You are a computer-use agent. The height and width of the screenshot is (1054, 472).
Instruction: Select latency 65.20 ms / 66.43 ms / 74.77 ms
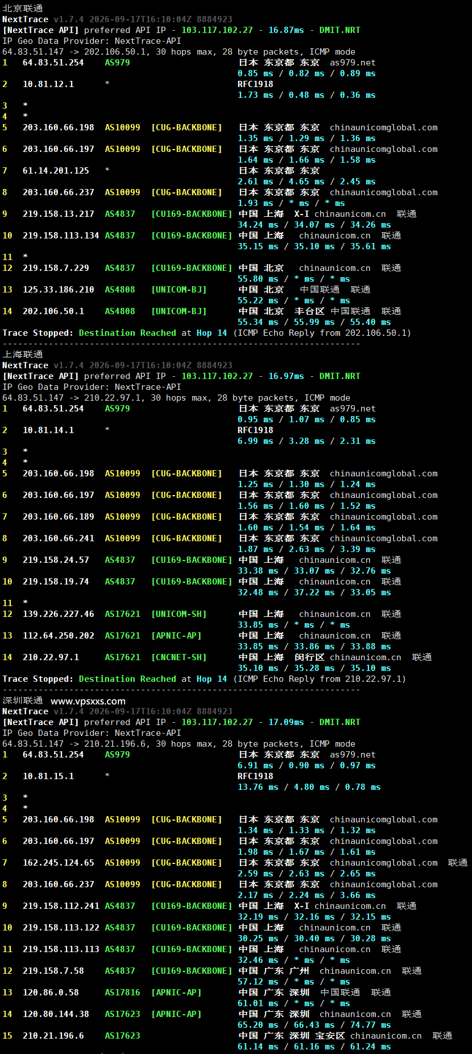click(314, 1025)
